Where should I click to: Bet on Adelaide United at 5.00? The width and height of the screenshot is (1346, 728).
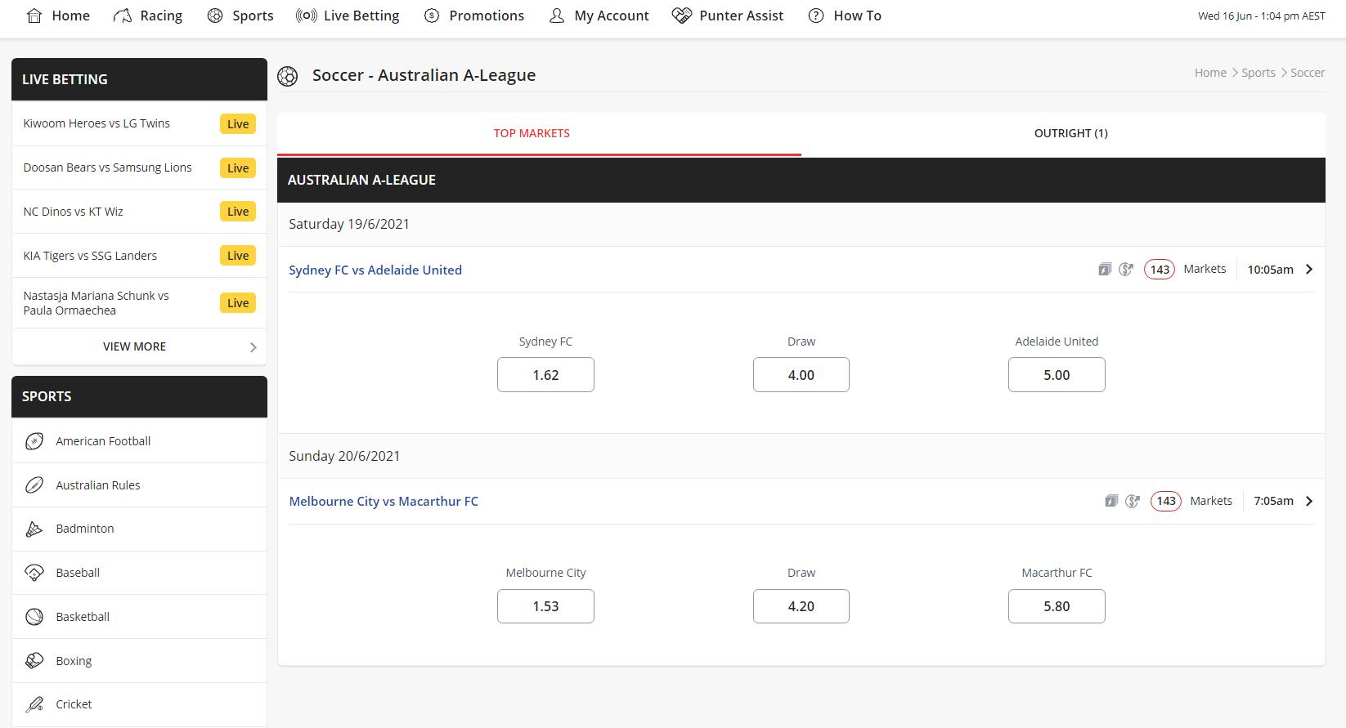coord(1057,375)
